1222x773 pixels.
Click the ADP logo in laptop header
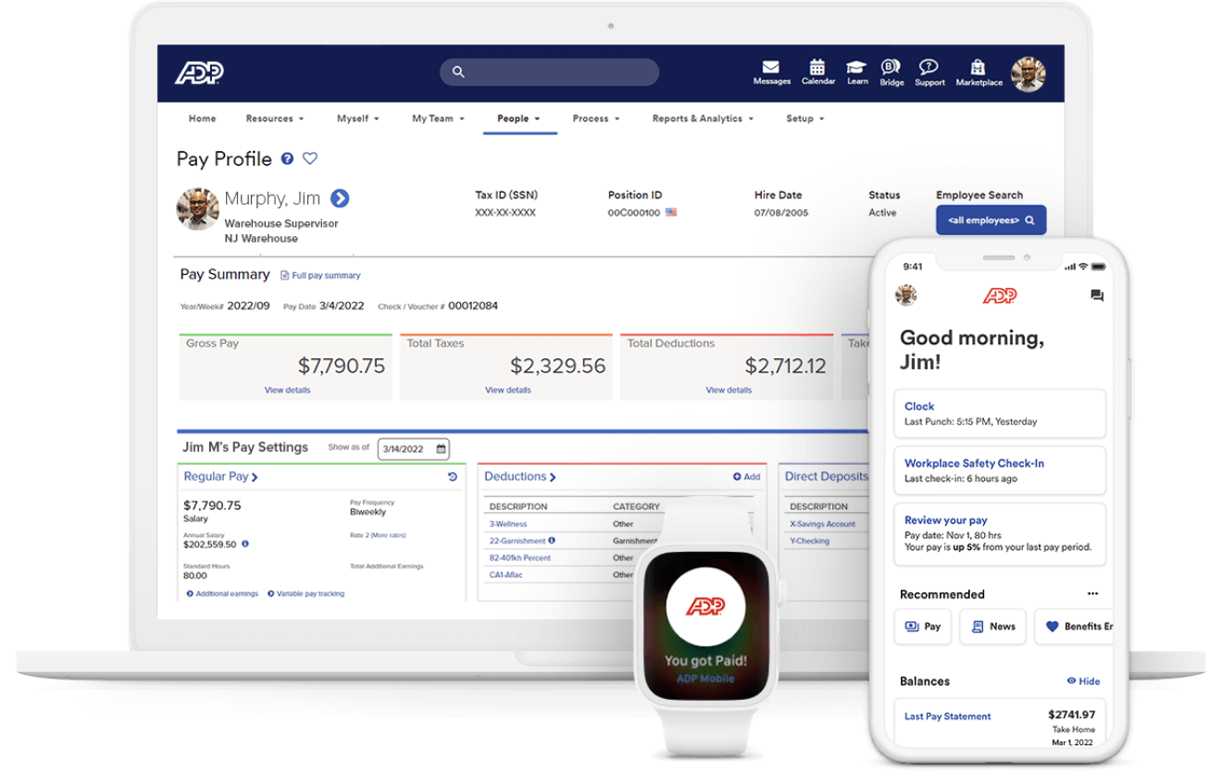pos(199,73)
